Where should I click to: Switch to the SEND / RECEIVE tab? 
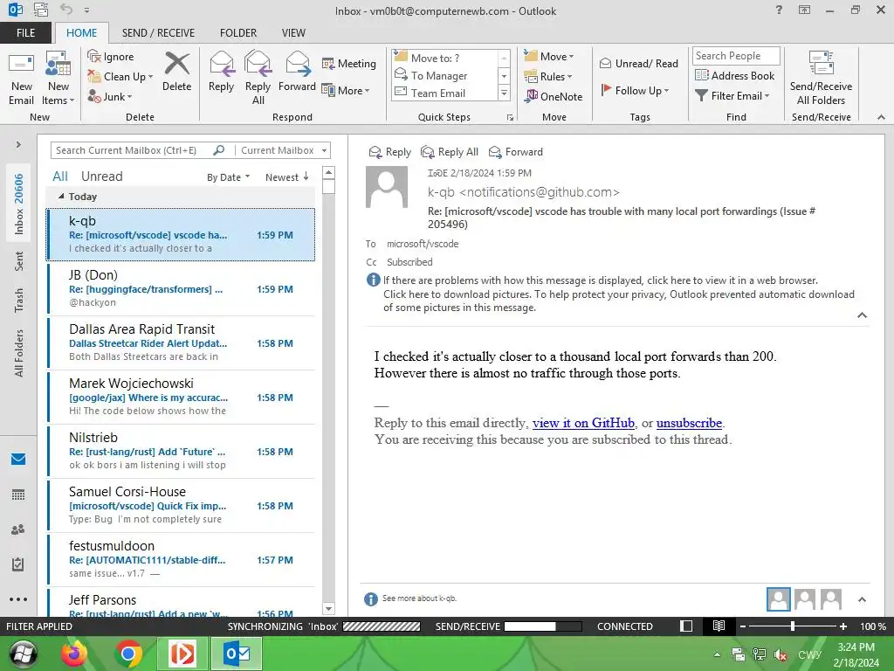158,33
